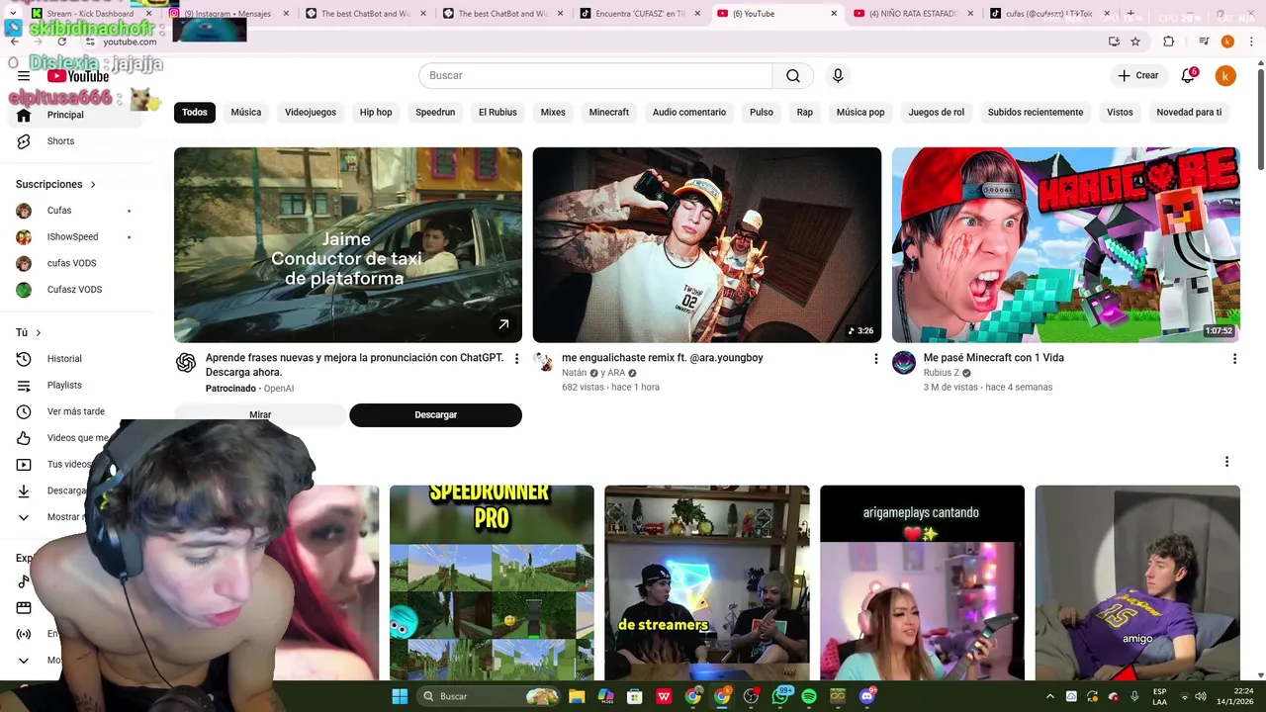The height and width of the screenshot is (712, 1266).
Task: Open the SPEEDRUNNER PRO short
Action: point(492,582)
